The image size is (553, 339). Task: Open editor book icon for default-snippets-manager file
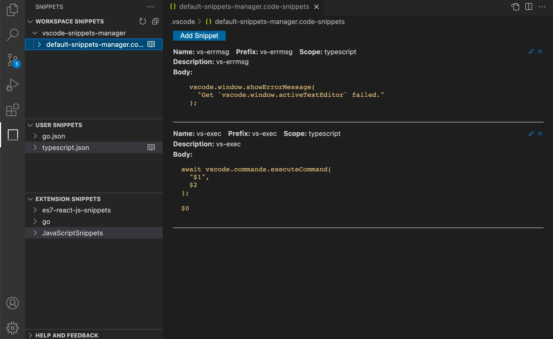tap(151, 44)
